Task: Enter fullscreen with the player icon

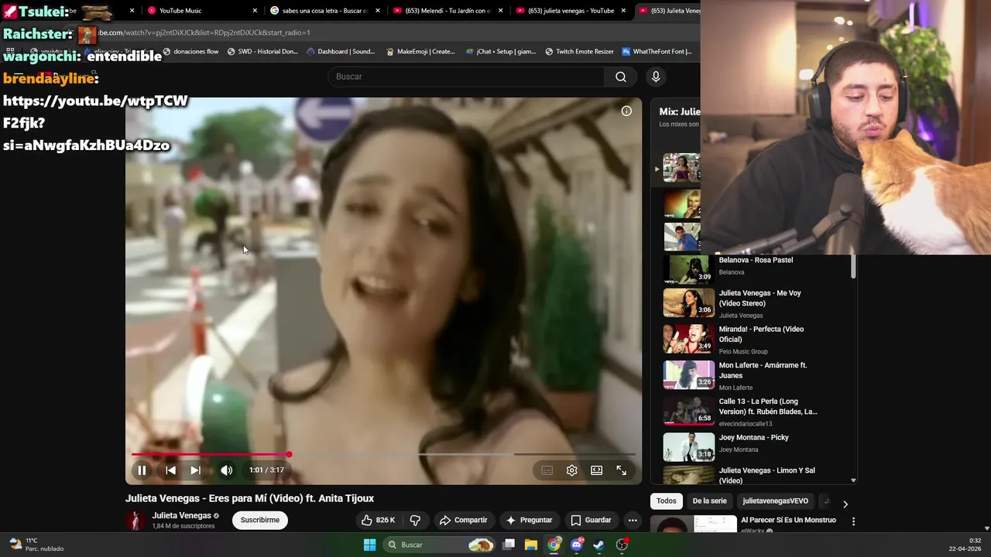Action: click(621, 470)
